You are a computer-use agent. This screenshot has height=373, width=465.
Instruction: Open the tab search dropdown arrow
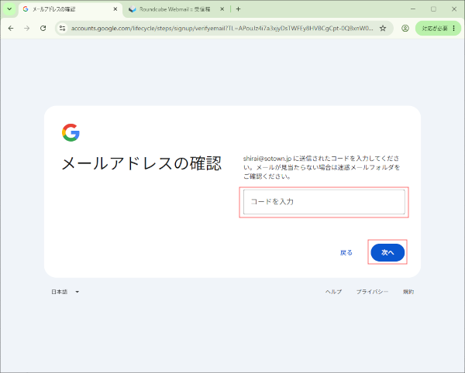click(x=9, y=9)
